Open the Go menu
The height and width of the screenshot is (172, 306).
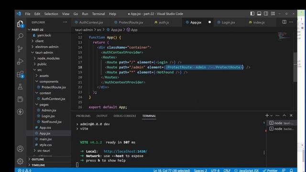76,14
